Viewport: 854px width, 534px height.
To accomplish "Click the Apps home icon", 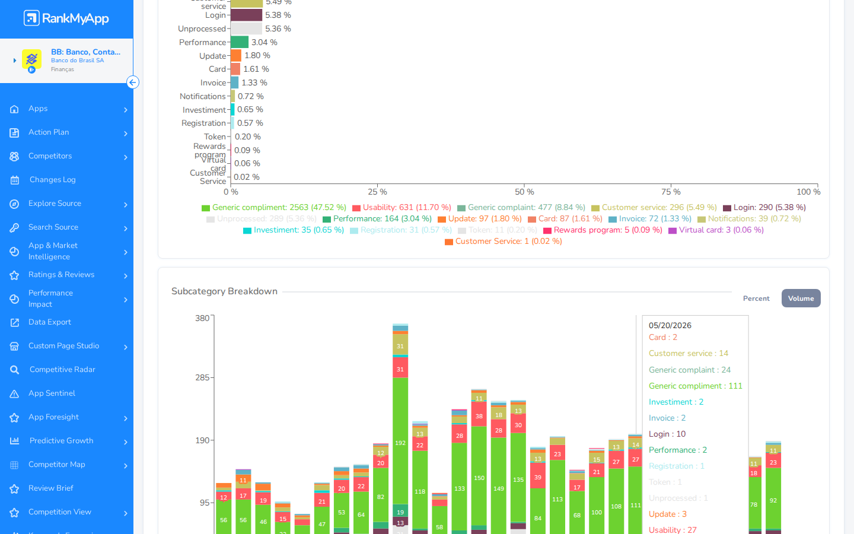I will click(14, 109).
